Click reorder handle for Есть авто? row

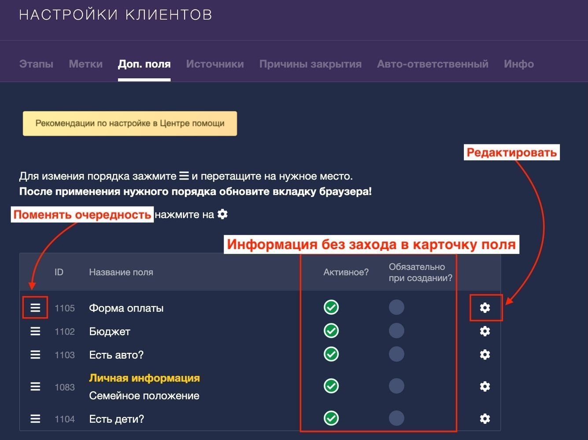(x=35, y=354)
